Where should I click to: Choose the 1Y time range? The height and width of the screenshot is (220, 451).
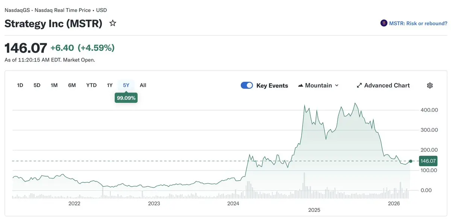pos(109,85)
